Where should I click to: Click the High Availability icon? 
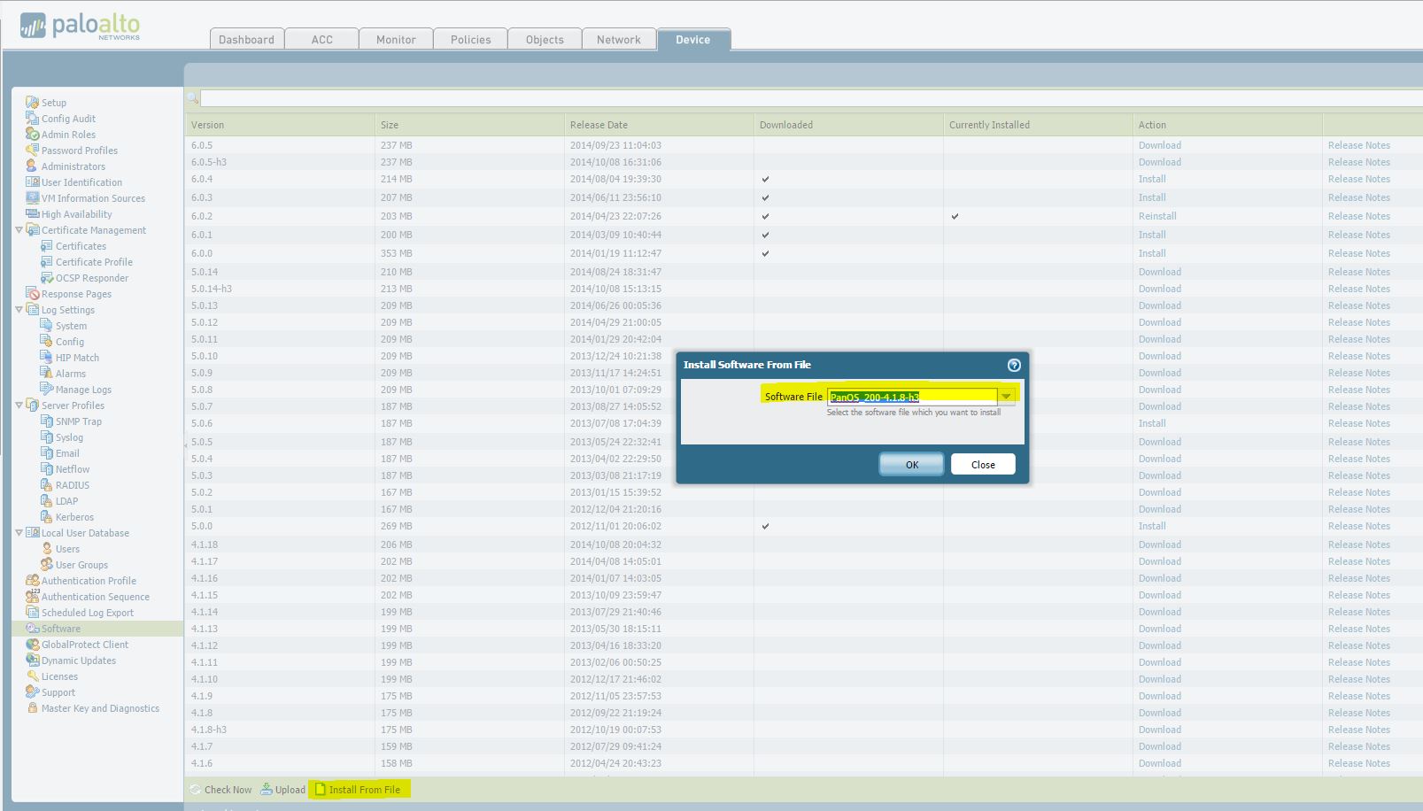pos(32,214)
